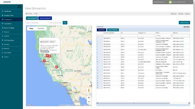Click 'Awaiting Project Completion' status cell
The height and width of the screenshot is (109, 195).
coord(163,47)
